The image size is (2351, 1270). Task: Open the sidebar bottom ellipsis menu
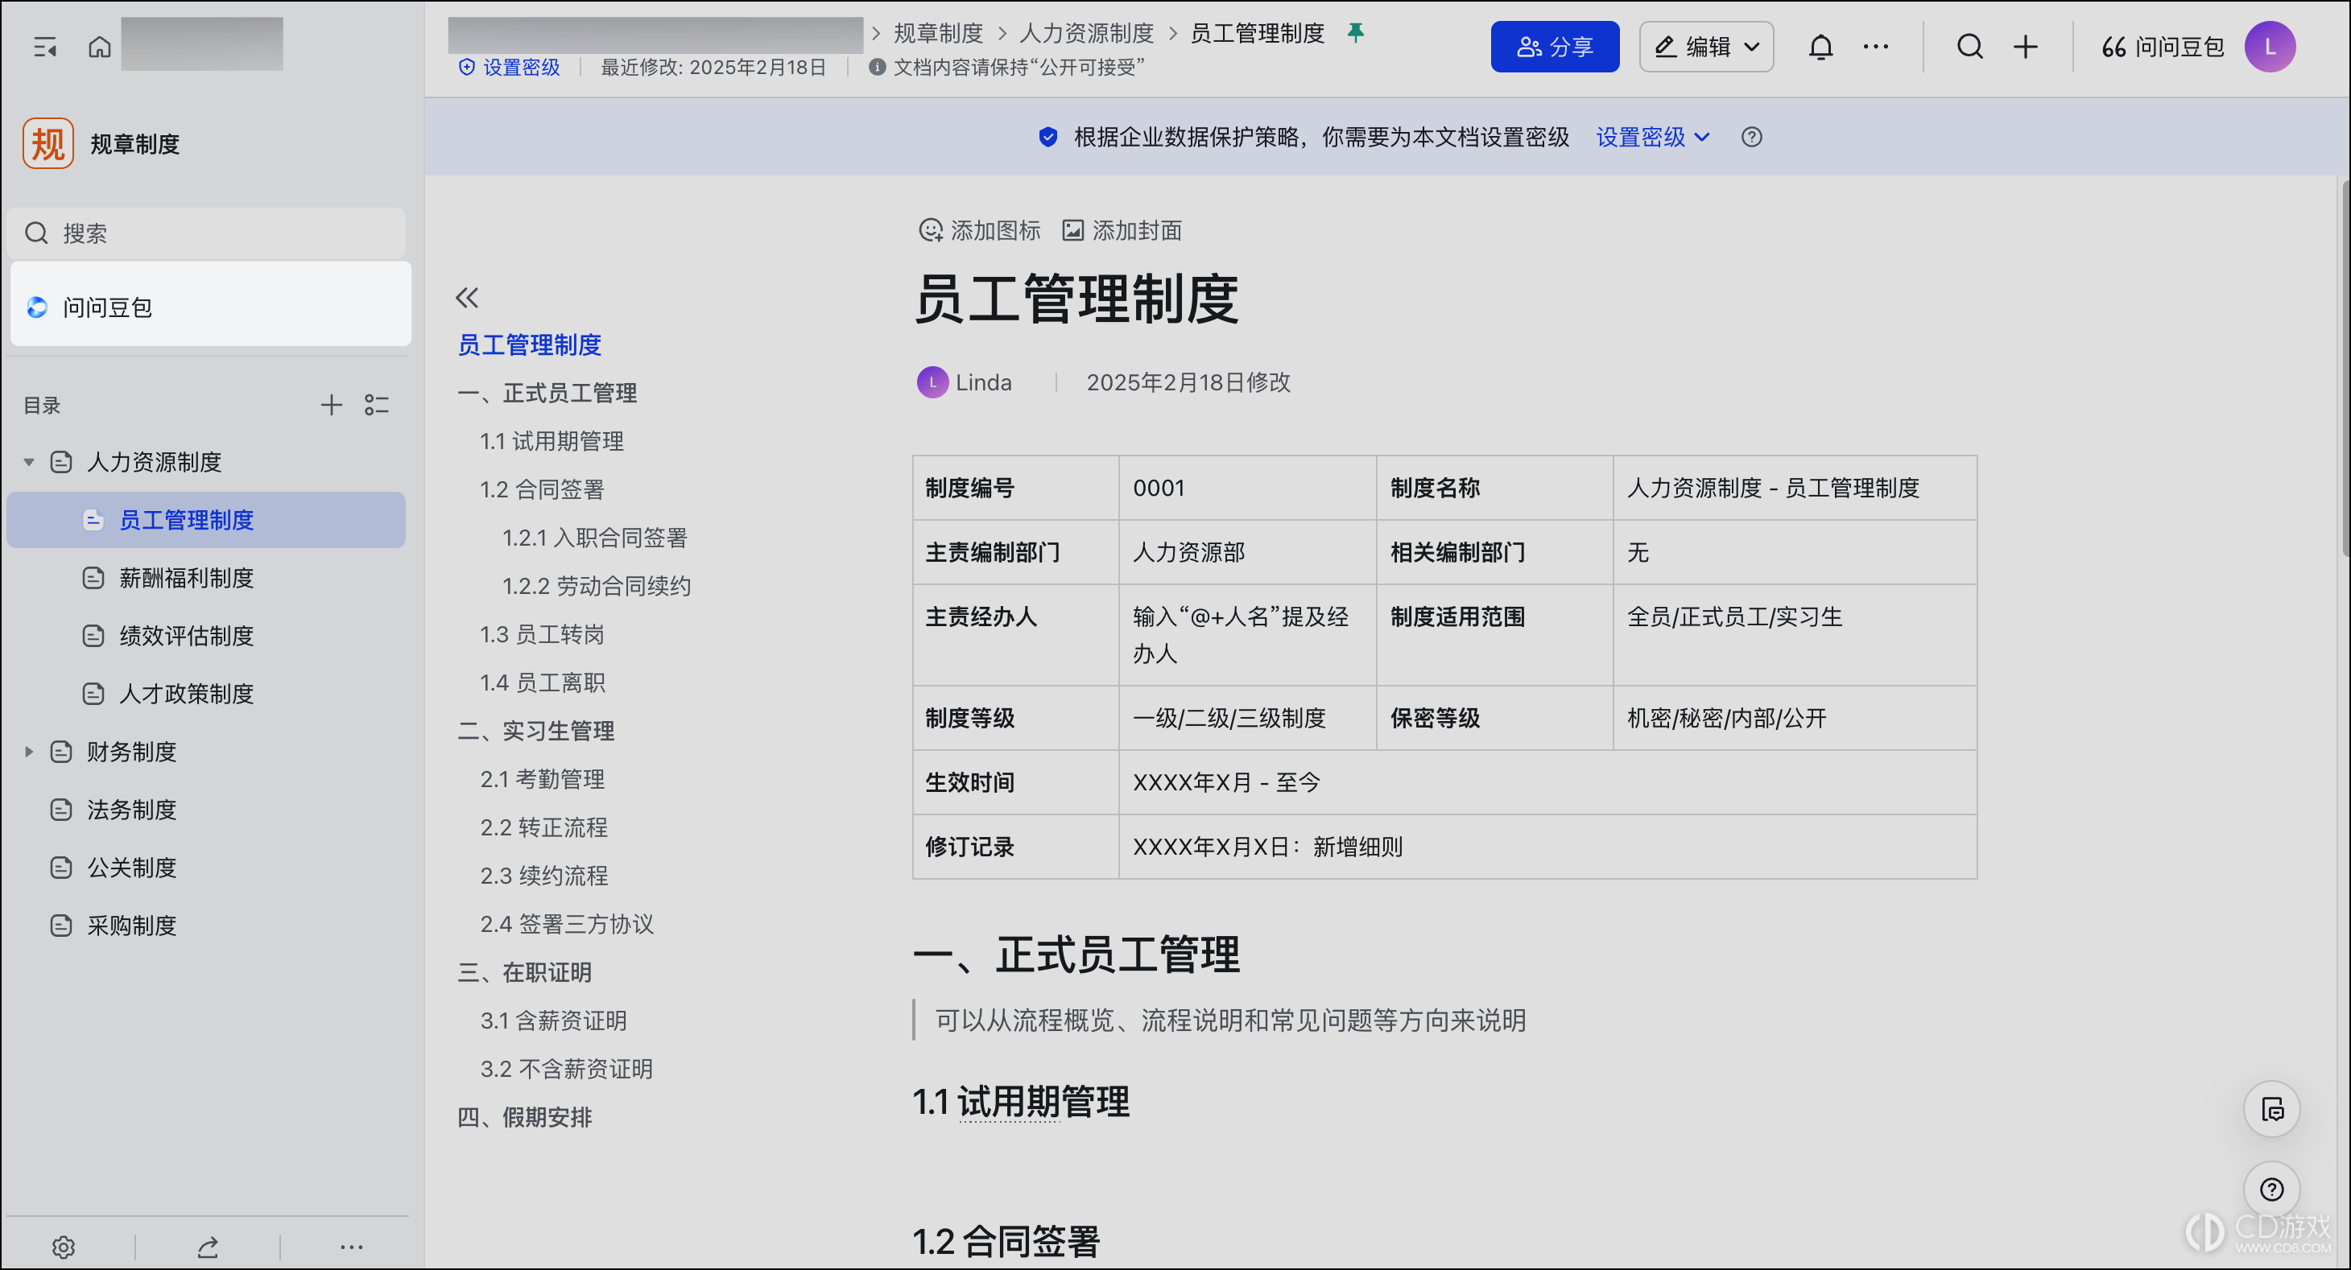pos(351,1247)
